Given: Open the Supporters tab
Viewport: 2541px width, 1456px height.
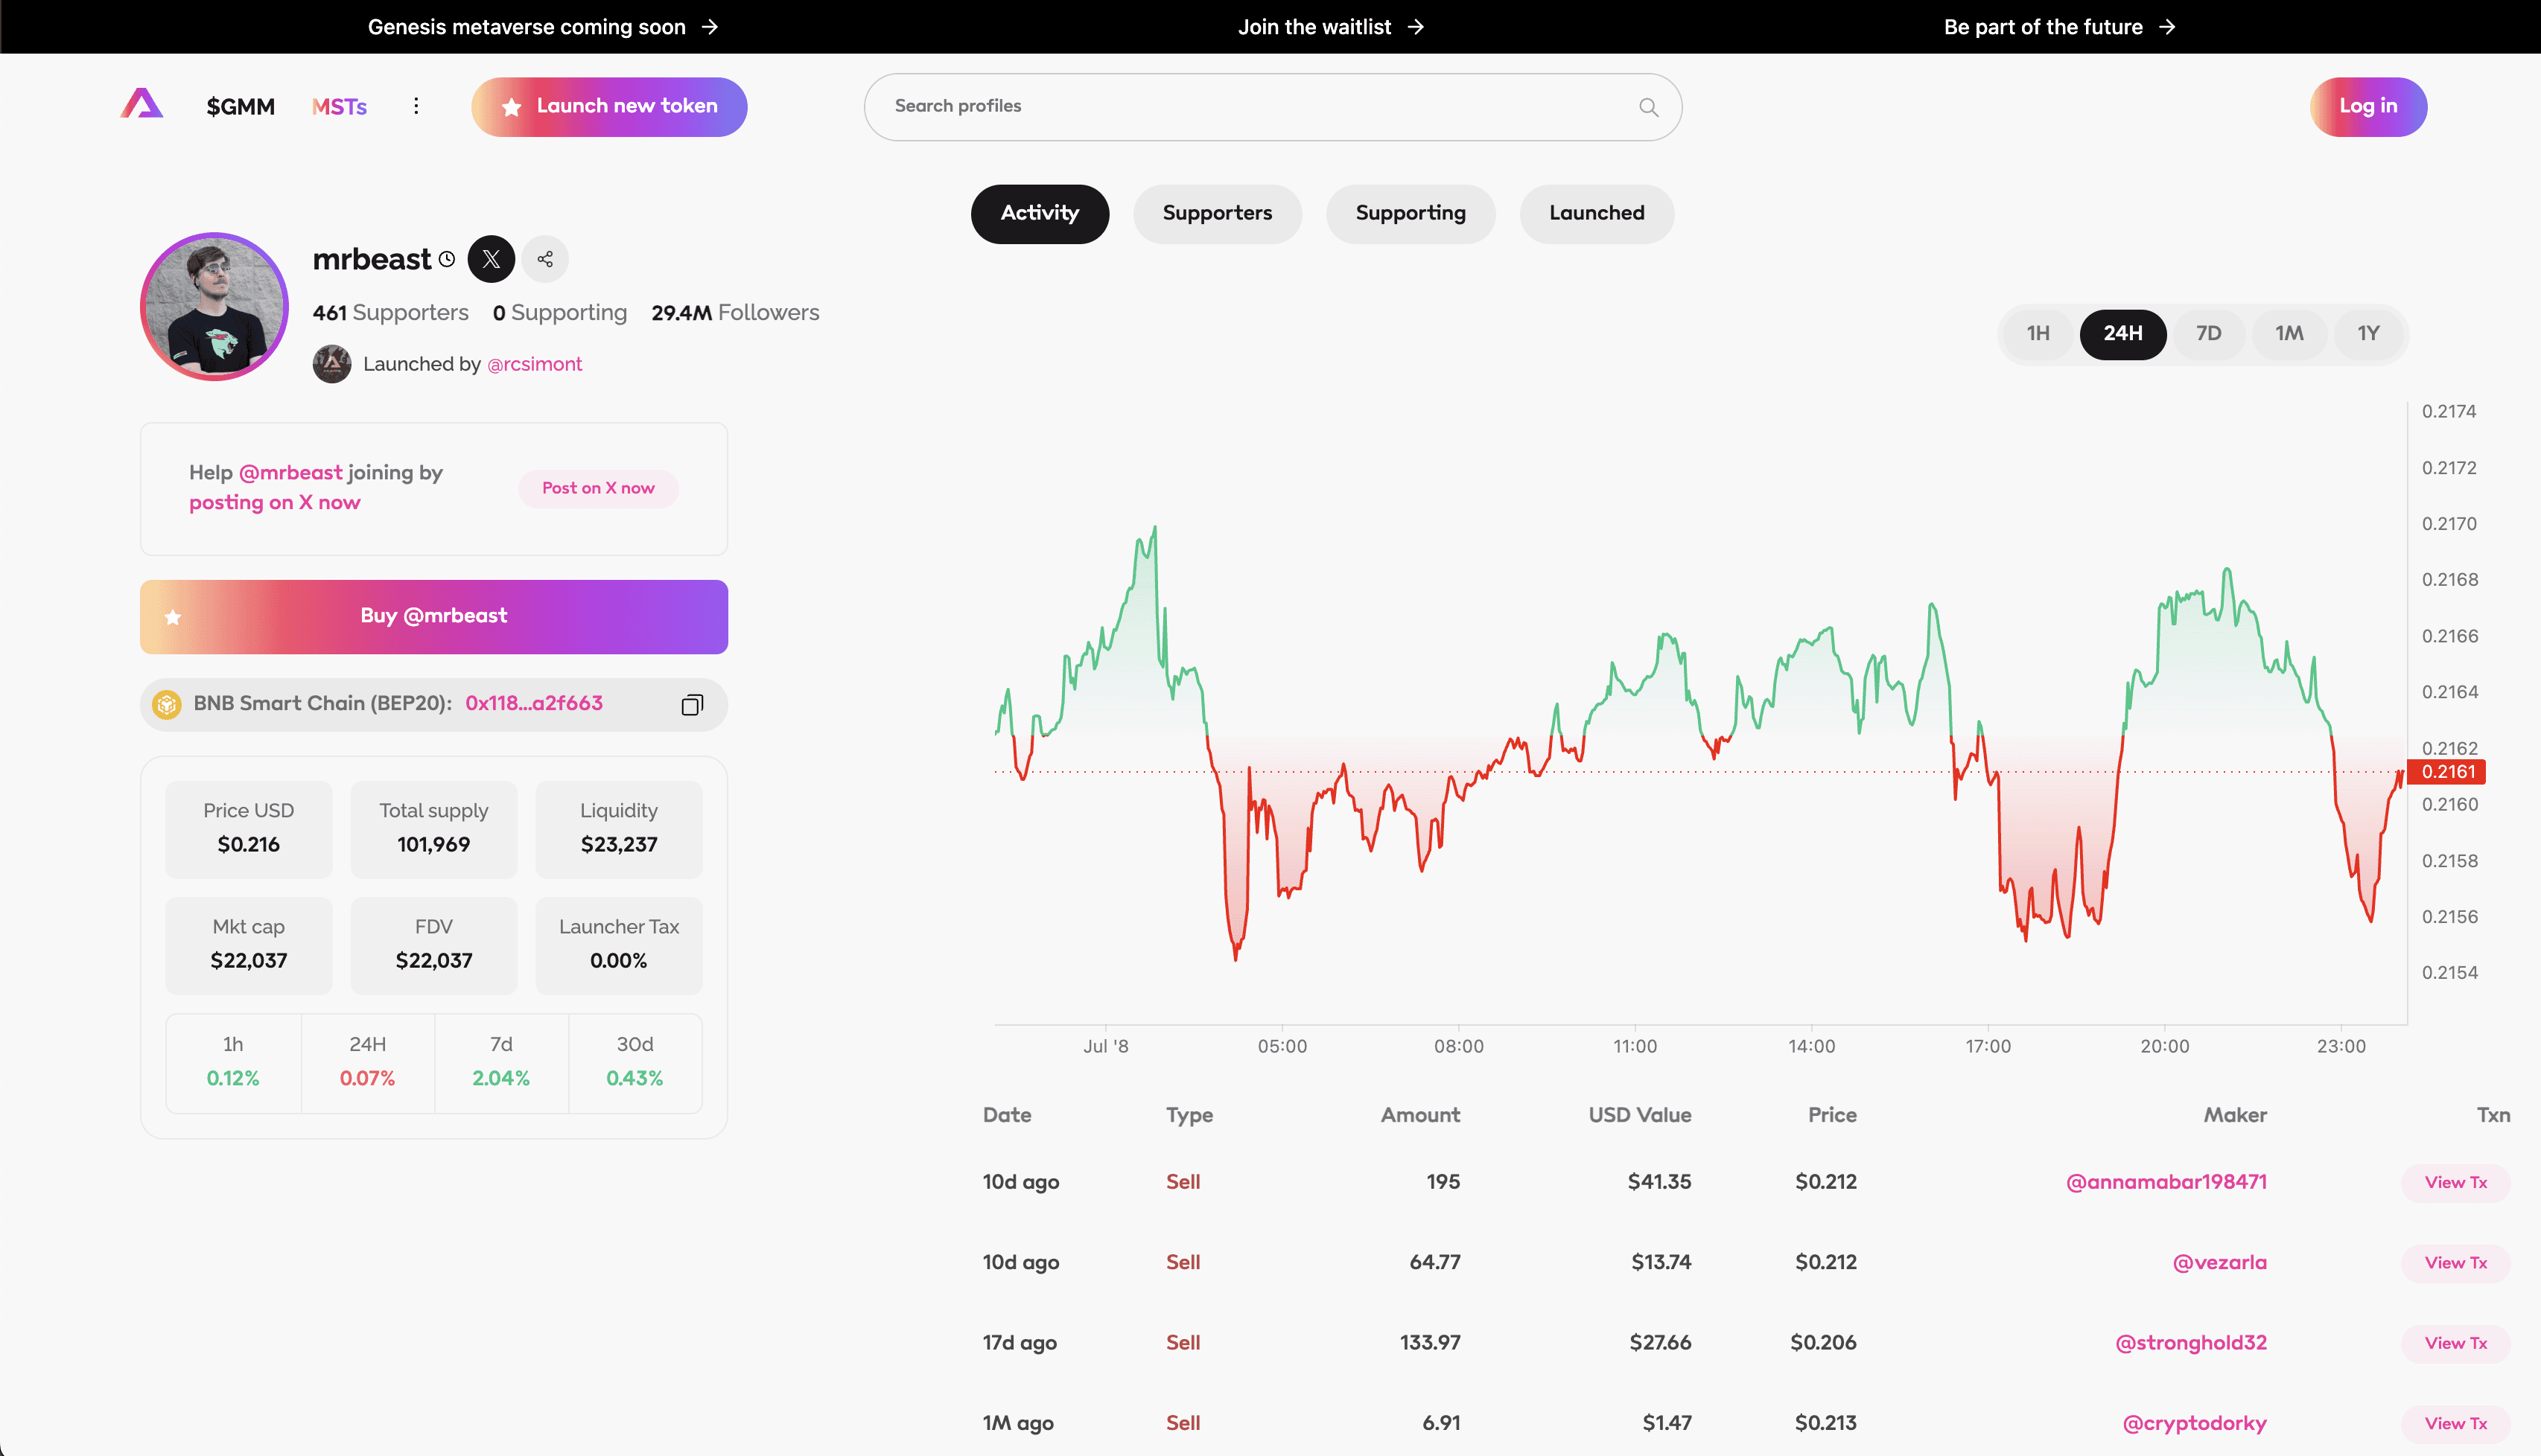Looking at the screenshot, I should pyautogui.click(x=1216, y=213).
